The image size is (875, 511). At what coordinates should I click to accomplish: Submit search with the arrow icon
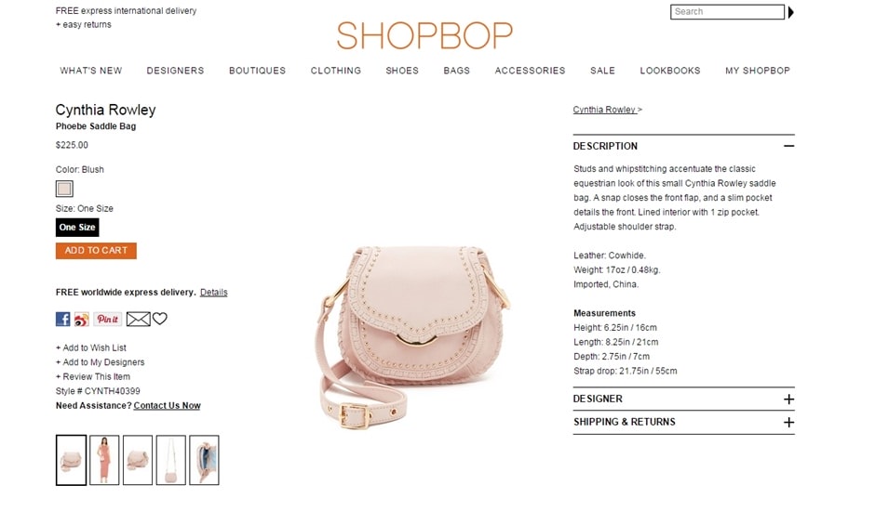pyautogui.click(x=790, y=12)
